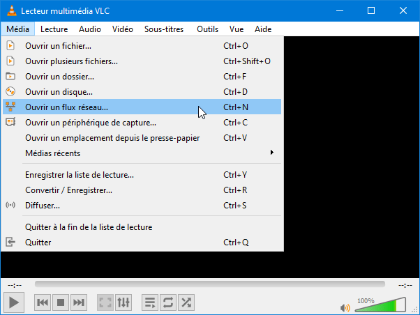
Task: Select Convertir / Enregistrer...
Action: pos(142,190)
